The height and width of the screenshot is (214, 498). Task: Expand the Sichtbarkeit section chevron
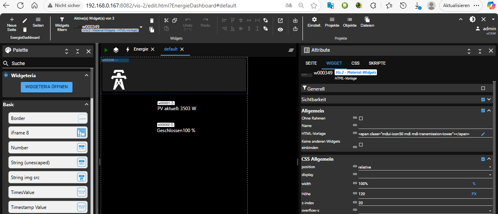pos(489,100)
